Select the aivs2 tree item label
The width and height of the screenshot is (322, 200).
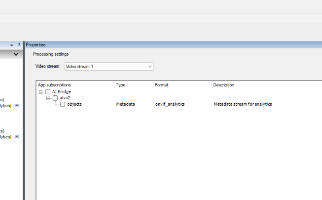[x=65, y=98]
